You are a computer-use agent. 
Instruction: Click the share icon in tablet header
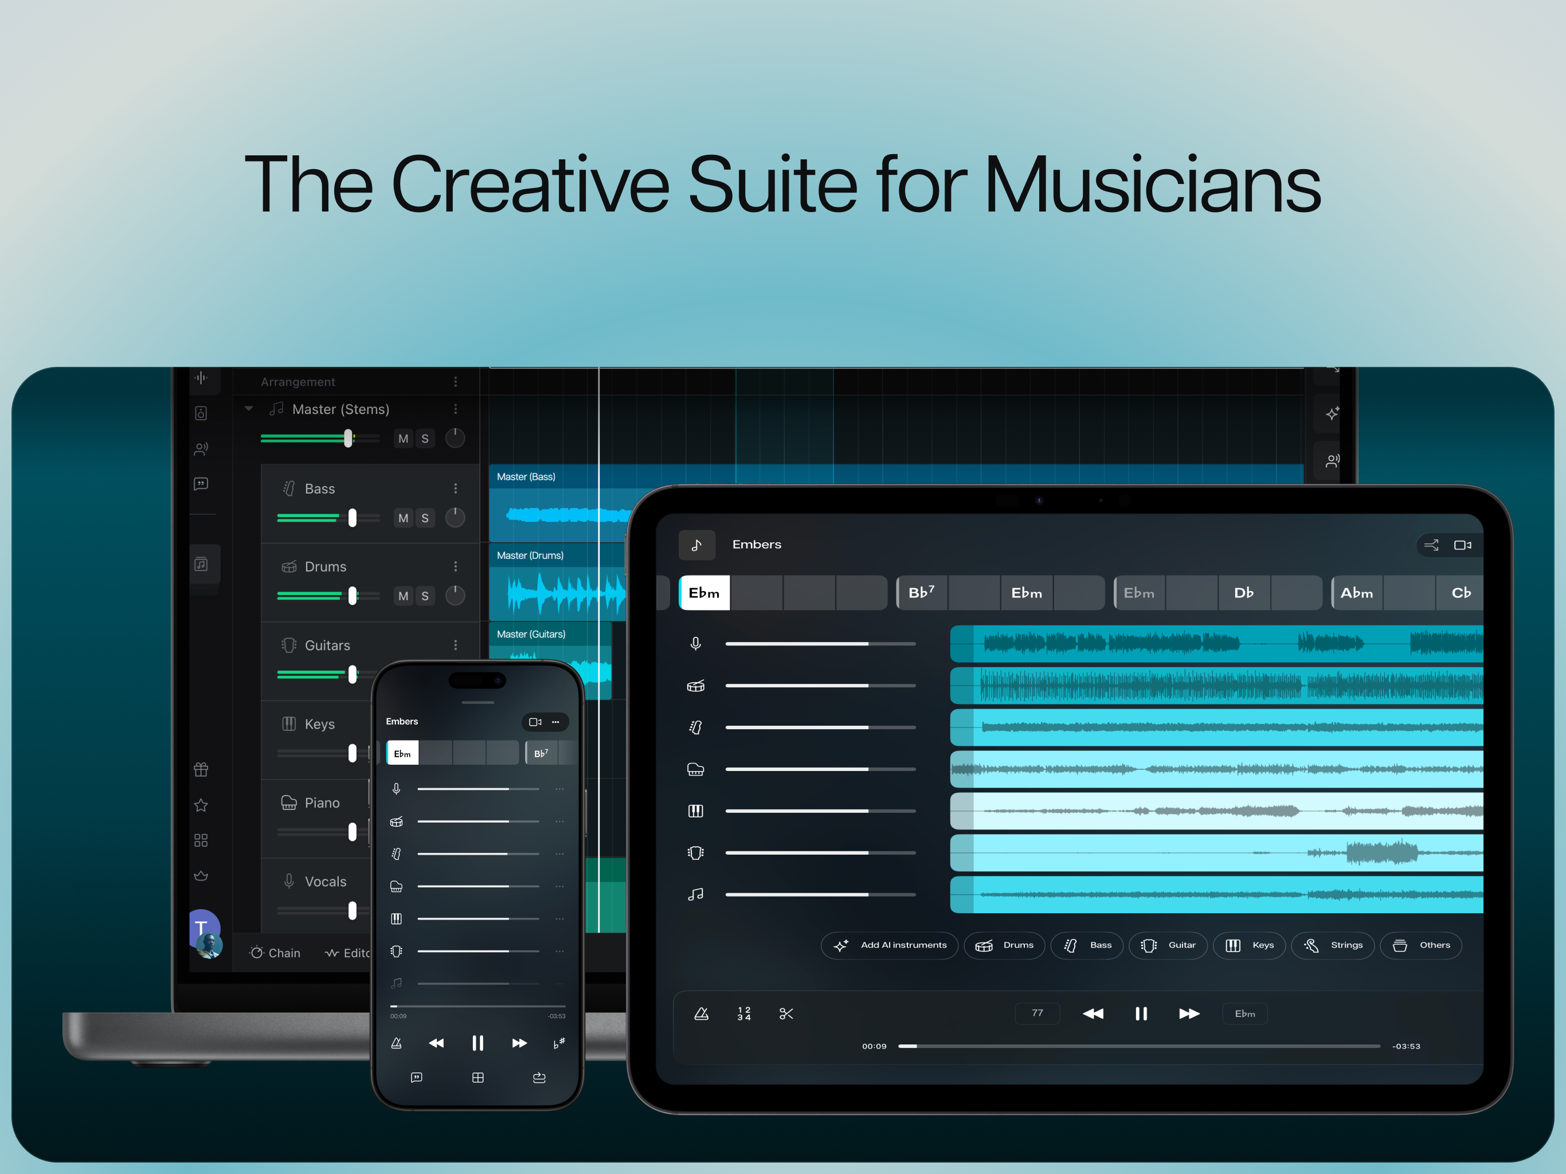click(1431, 545)
